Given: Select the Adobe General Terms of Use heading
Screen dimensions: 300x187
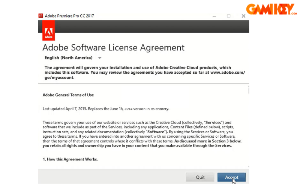Looking at the screenshot, I should [67, 95].
